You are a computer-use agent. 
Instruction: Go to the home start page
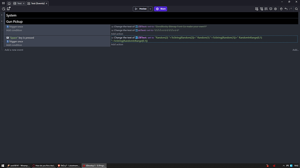9,3
